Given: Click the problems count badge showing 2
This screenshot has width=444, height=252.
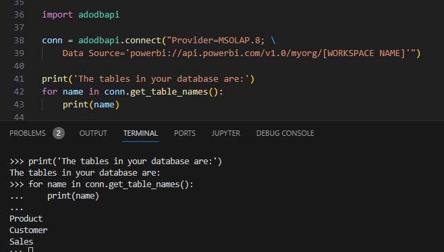Looking at the screenshot, I should (59, 133).
